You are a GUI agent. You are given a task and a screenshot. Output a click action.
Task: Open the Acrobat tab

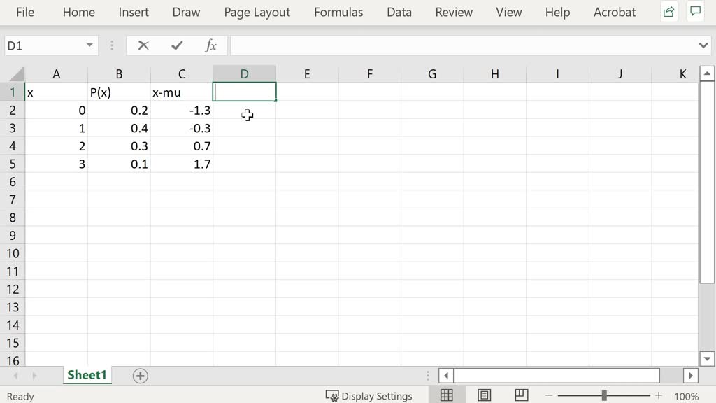pyautogui.click(x=614, y=13)
